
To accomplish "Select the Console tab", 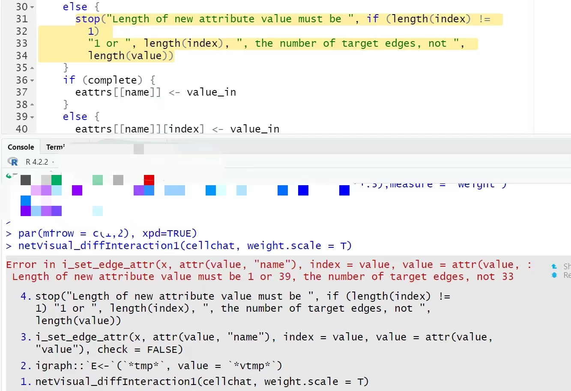I will [21, 147].
